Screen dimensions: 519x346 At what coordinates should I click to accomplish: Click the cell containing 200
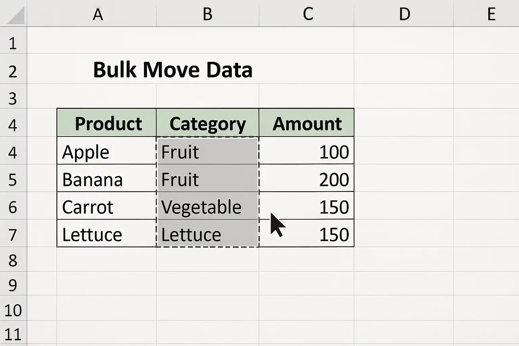pyautogui.click(x=306, y=178)
